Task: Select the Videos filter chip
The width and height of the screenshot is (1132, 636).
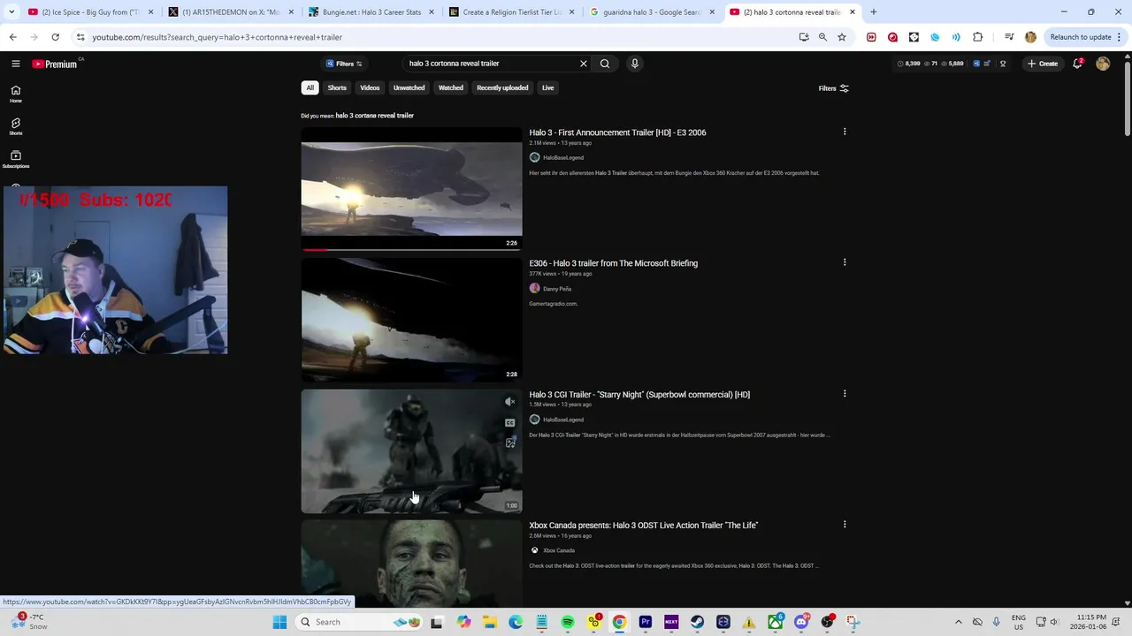Action: (x=370, y=87)
